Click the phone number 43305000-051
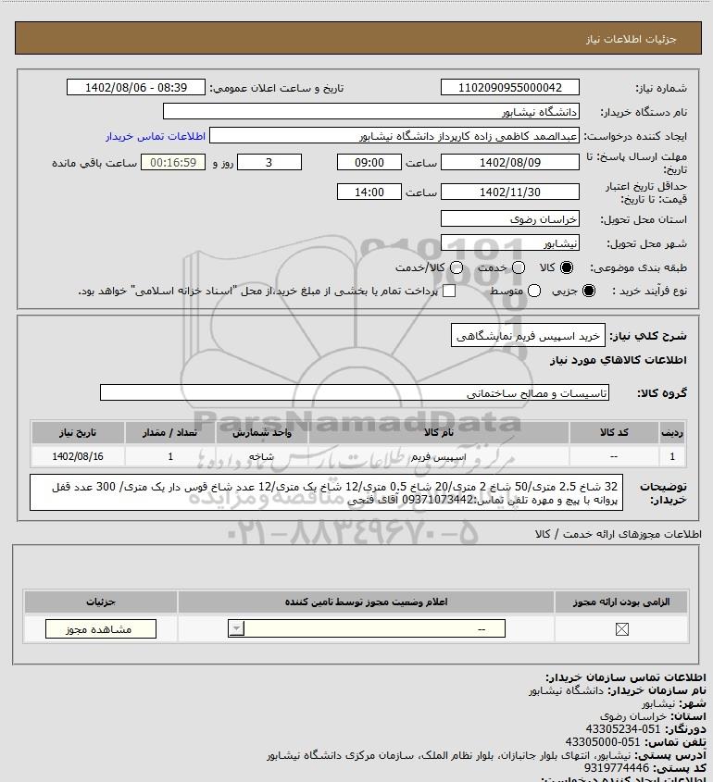713x782 pixels. (x=603, y=742)
